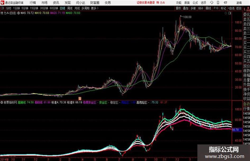Switch to the 月线 monthly tab
The height and width of the screenshot is (161, 250).
[x=77, y=8]
